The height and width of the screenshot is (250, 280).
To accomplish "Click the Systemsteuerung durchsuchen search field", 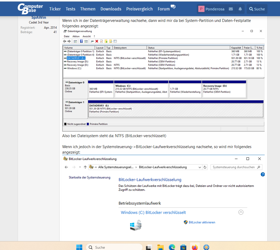I will click(237, 167).
